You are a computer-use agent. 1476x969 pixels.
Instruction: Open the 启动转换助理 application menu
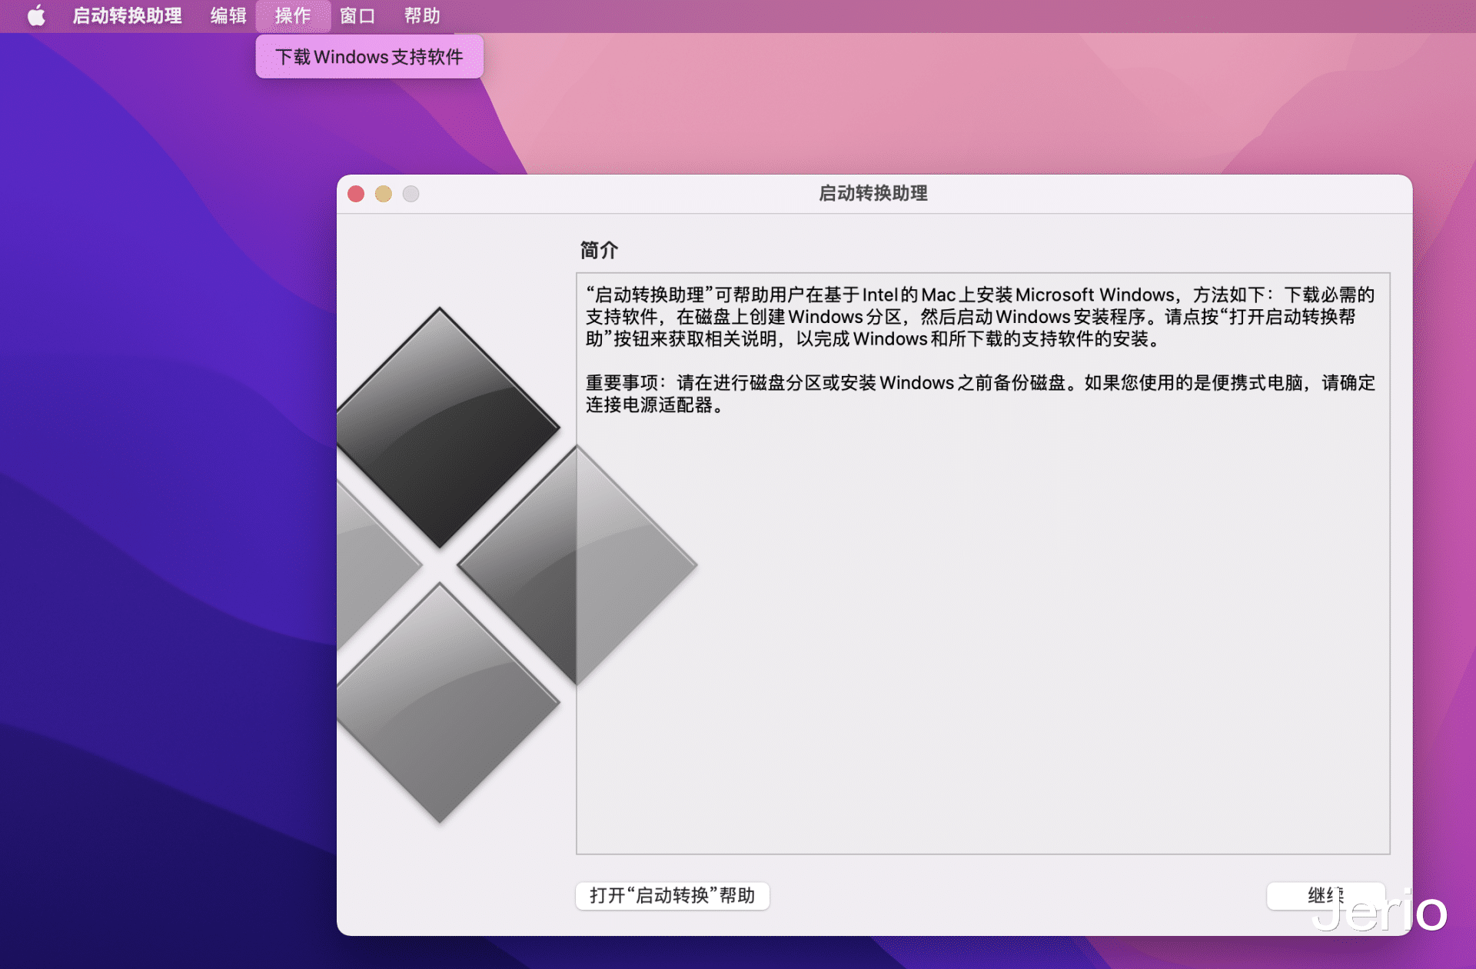[x=128, y=15]
